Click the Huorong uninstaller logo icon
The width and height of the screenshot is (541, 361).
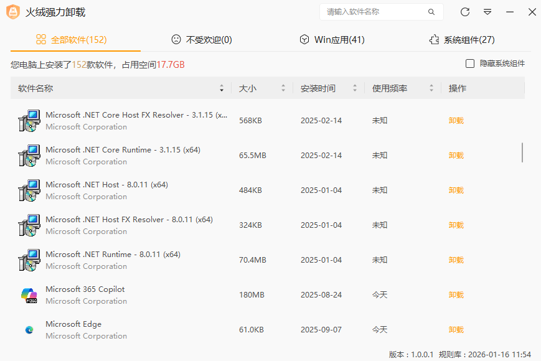(x=13, y=12)
